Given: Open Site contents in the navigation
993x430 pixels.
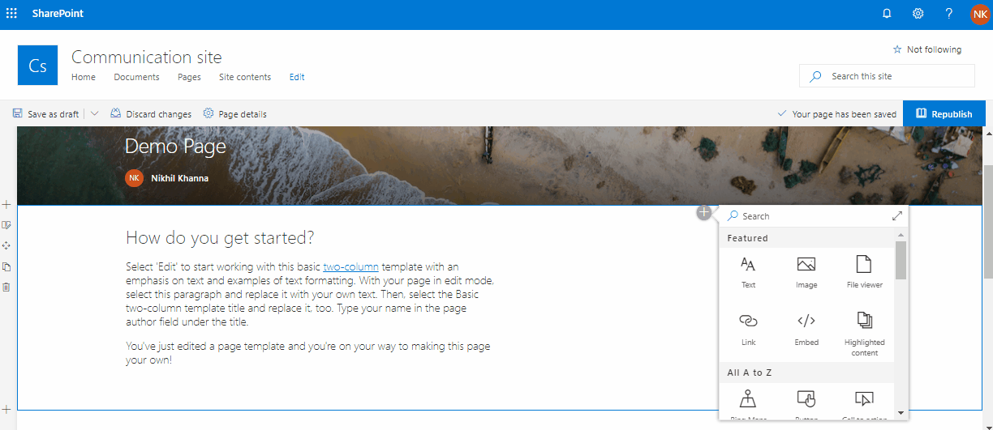Looking at the screenshot, I should tap(245, 77).
